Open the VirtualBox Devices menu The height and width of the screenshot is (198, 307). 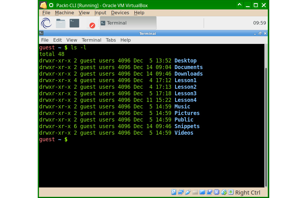(120, 13)
